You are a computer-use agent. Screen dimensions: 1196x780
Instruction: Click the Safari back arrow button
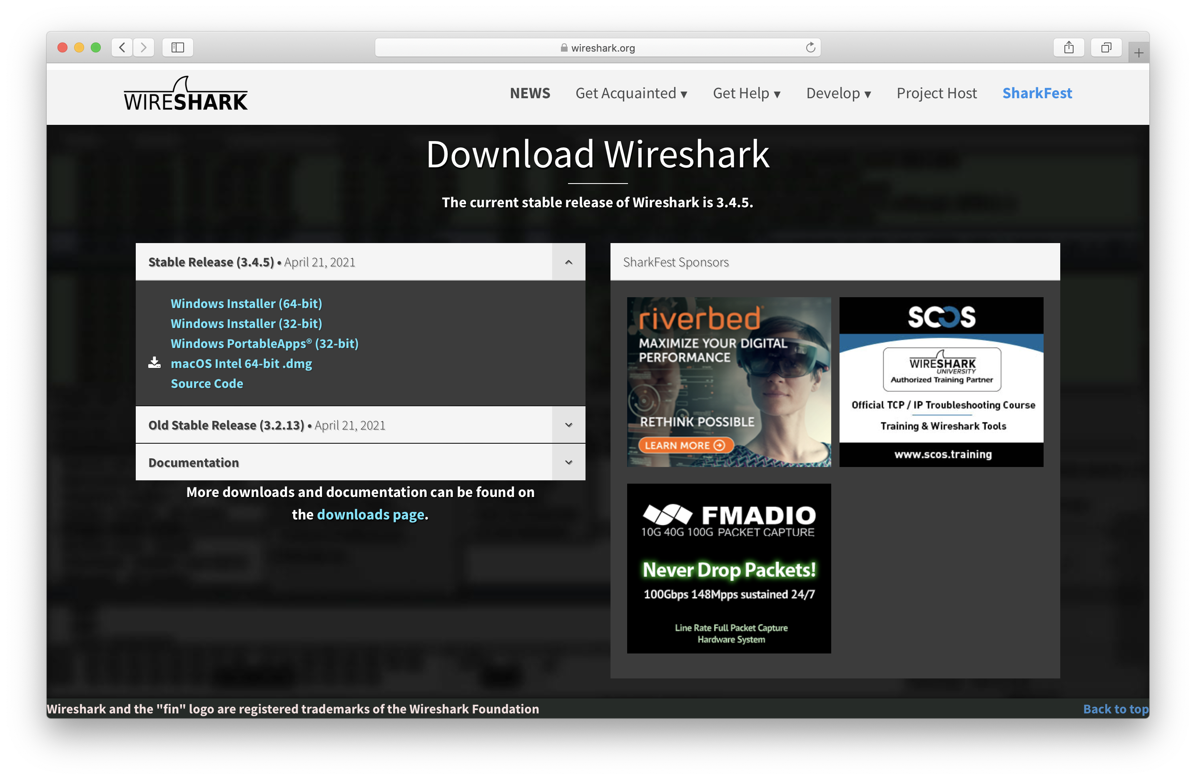click(122, 48)
